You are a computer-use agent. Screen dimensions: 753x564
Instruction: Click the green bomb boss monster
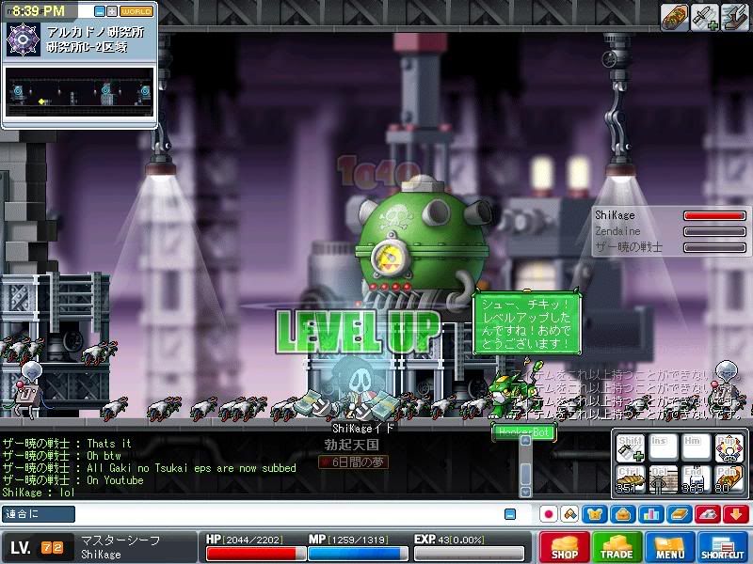(423, 244)
